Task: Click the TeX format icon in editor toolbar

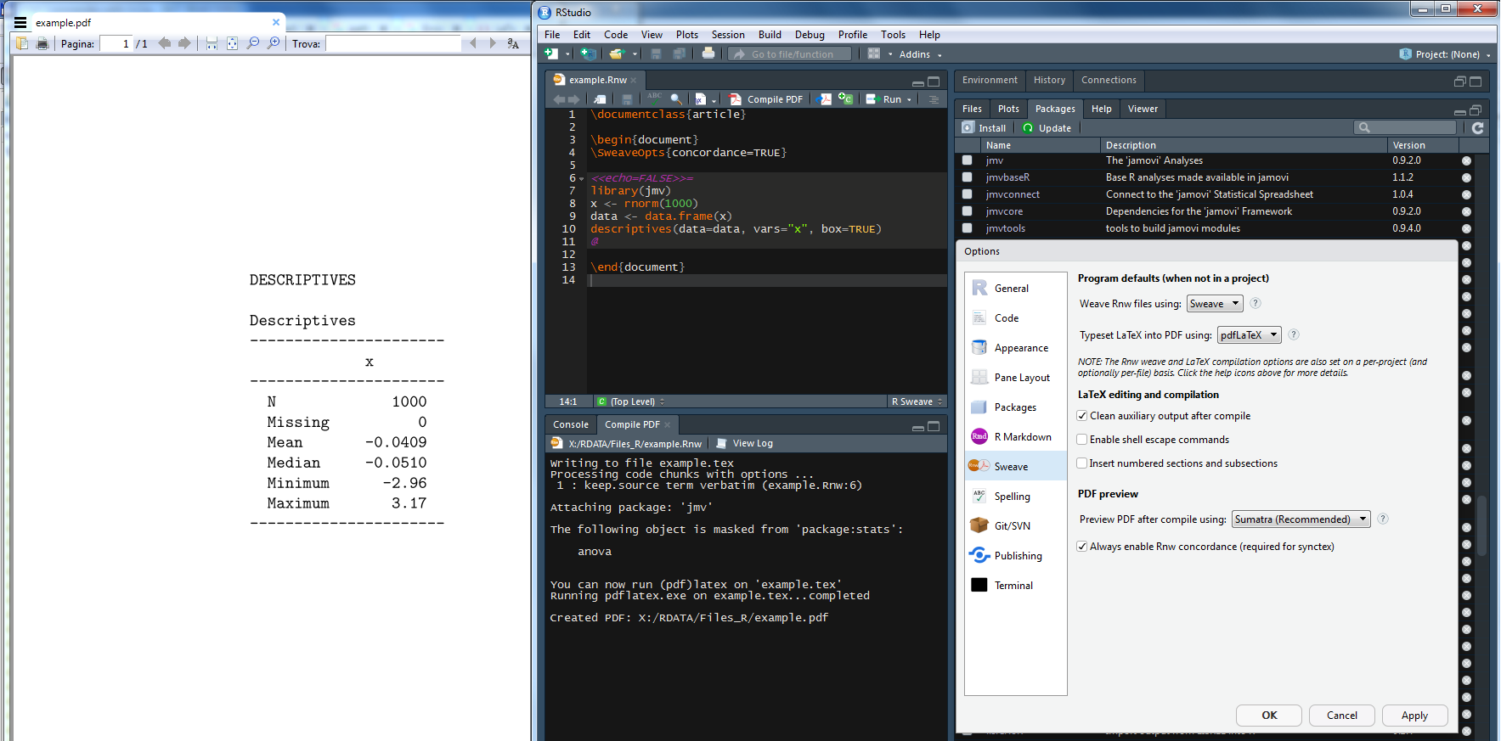Action: coord(700,99)
